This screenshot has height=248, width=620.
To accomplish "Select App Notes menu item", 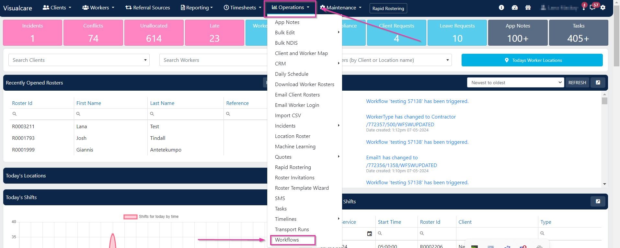I will point(287,22).
